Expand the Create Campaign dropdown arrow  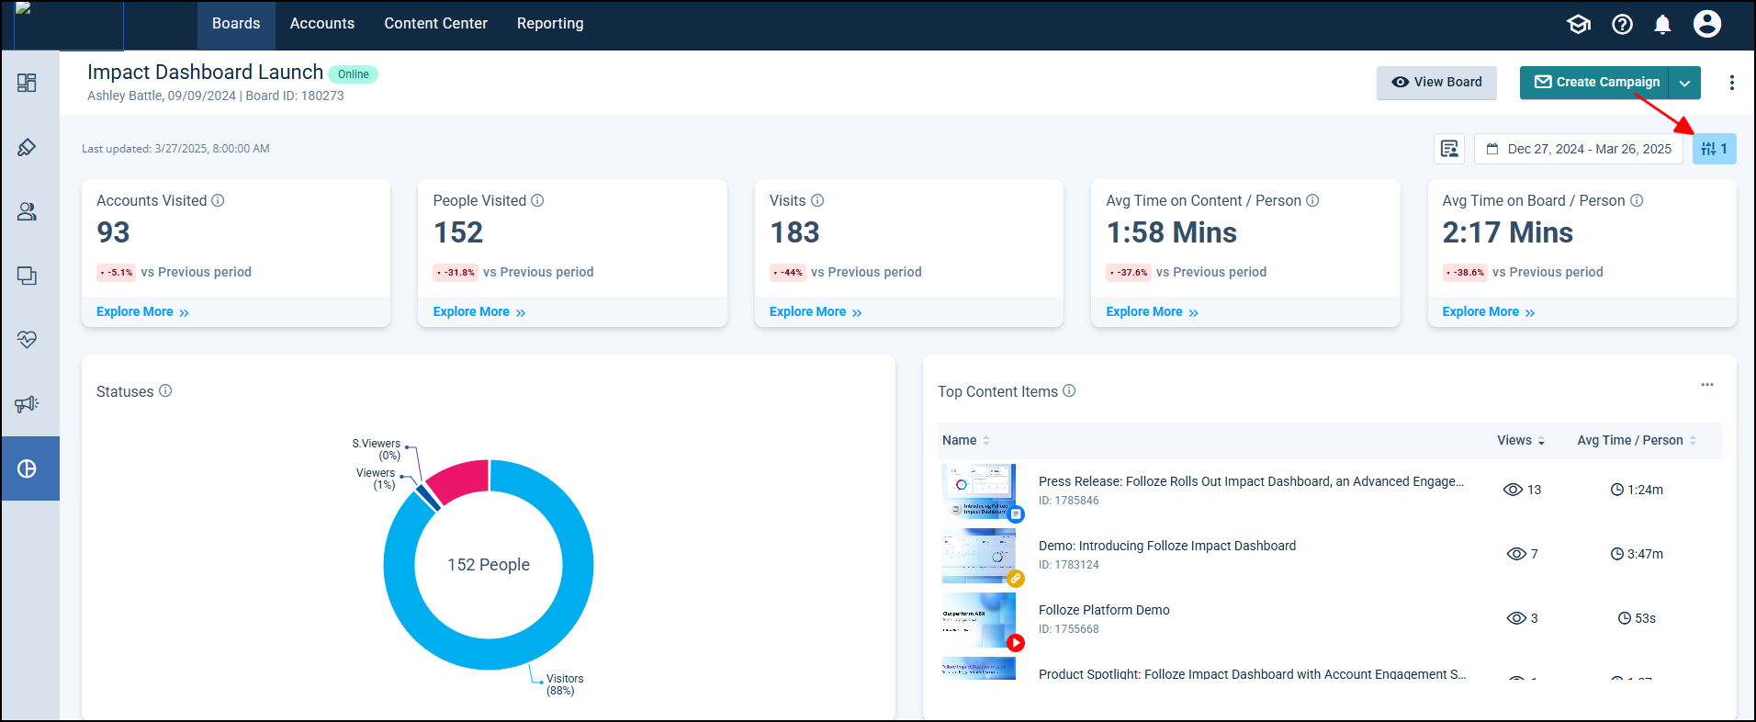[1684, 83]
